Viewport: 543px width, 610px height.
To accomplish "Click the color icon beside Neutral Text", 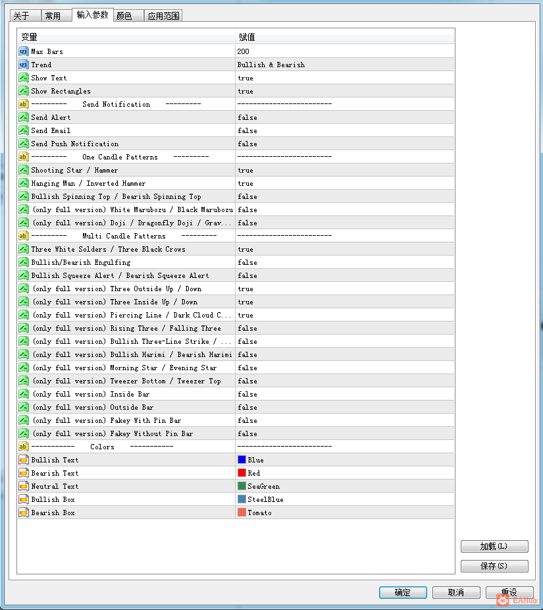I will click(23, 486).
